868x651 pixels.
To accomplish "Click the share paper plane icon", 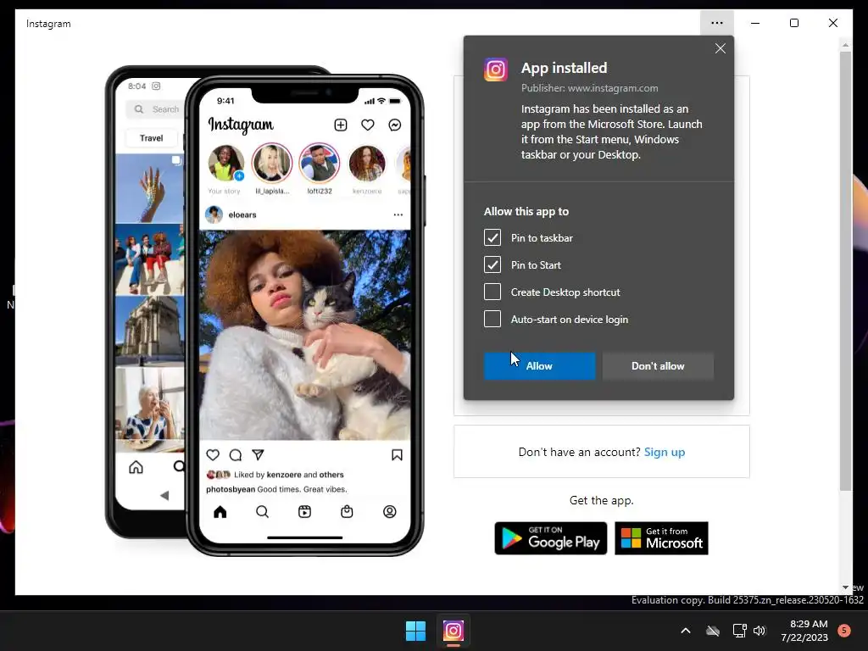I will [258, 455].
